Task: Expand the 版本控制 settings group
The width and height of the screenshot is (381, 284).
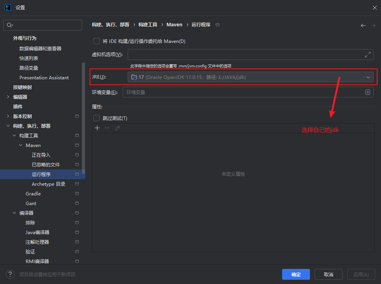Action: tap(8, 116)
